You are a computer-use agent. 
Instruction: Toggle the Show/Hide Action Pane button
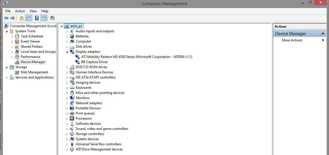(44, 18)
